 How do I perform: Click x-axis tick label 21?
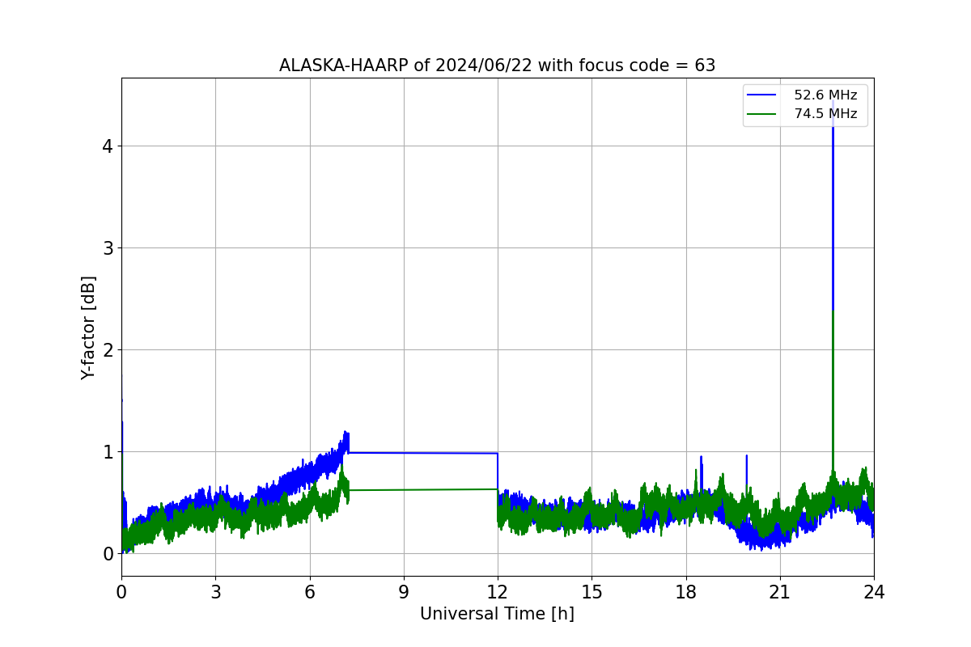(x=780, y=592)
